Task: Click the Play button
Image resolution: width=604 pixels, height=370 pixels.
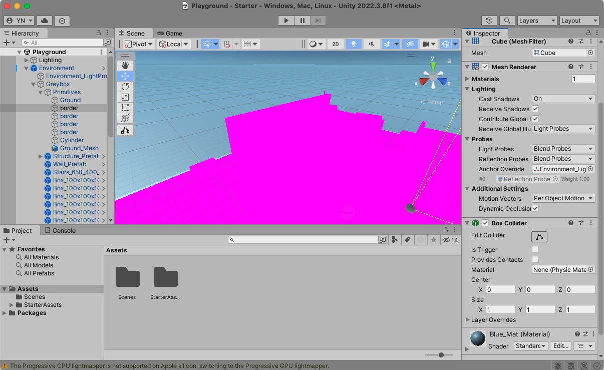Action: (x=286, y=21)
